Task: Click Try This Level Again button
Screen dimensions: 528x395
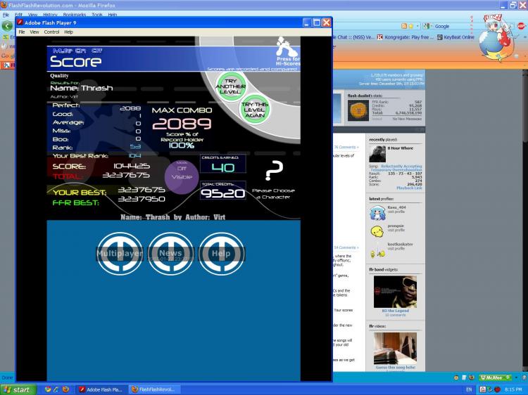Action: pos(255,110)
